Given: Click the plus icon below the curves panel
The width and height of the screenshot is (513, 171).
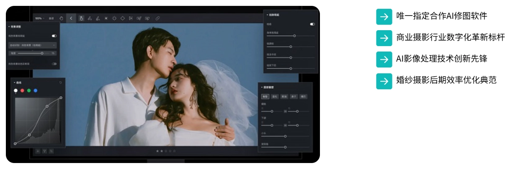Looking at the screenshot, I should (38, 151).
